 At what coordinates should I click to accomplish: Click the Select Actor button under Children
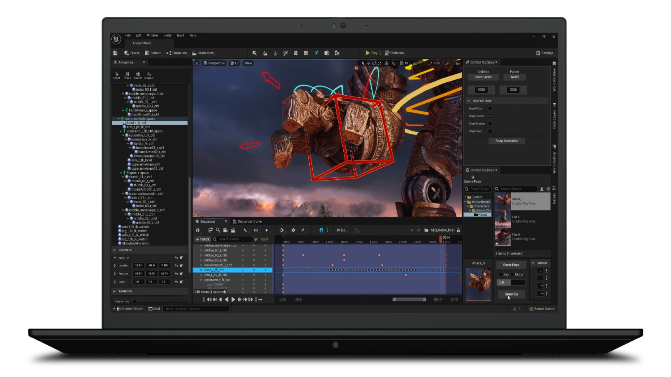(x=483, y=77)
